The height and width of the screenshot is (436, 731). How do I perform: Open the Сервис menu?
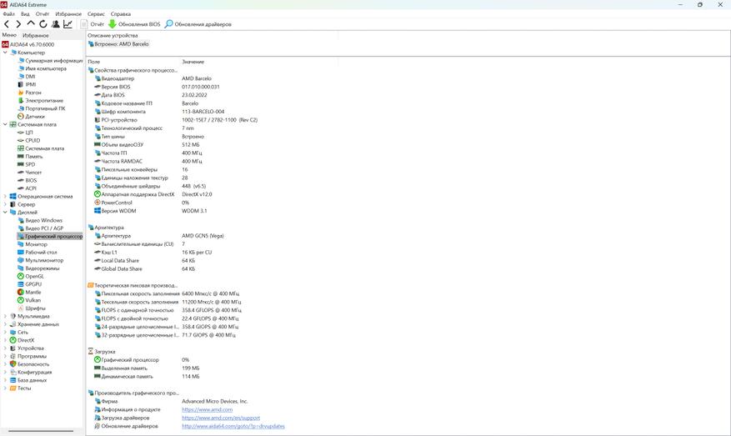[x=96, y=14]
